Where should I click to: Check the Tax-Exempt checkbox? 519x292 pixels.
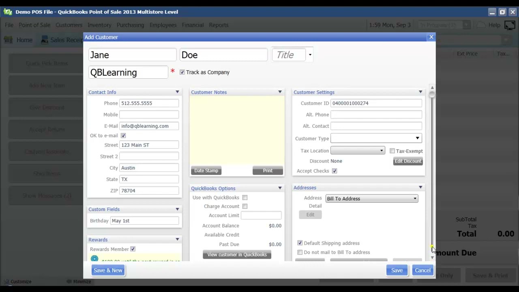tap(392, 151)
